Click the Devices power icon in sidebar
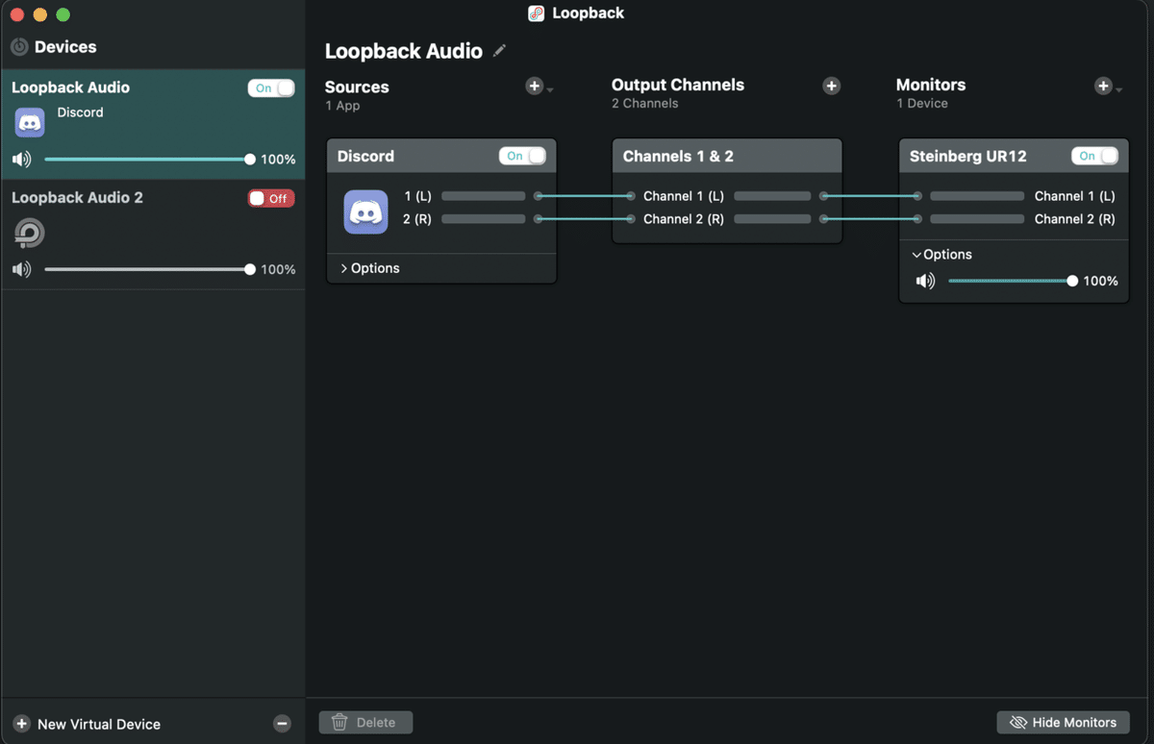 [x=19, y=46]
